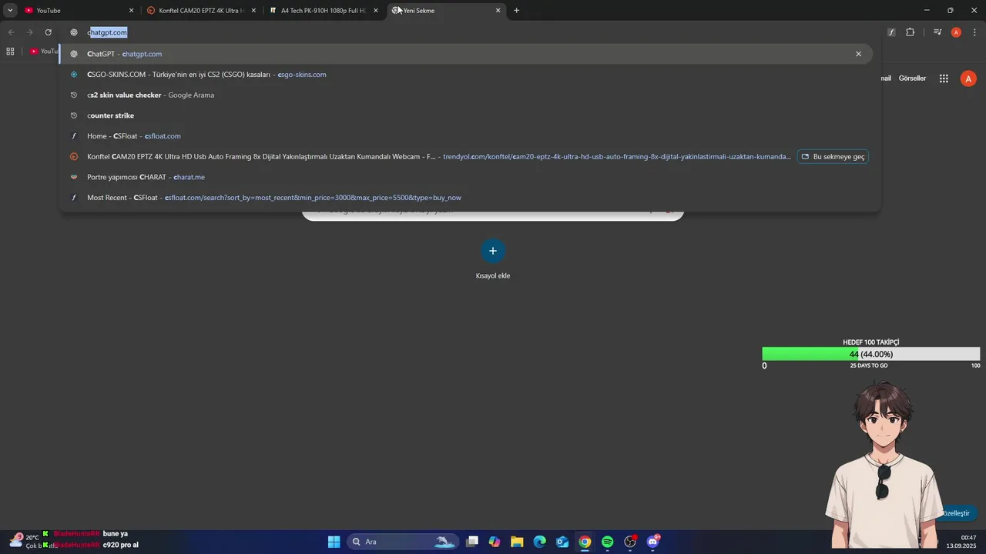
Task: Open Outlook from the taskbar
Action: tap(562, 542)
